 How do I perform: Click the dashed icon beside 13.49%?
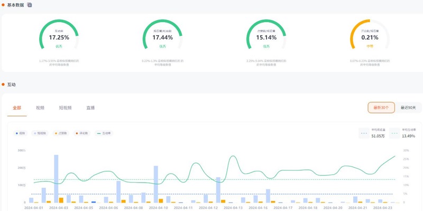[x=394, y=133]
